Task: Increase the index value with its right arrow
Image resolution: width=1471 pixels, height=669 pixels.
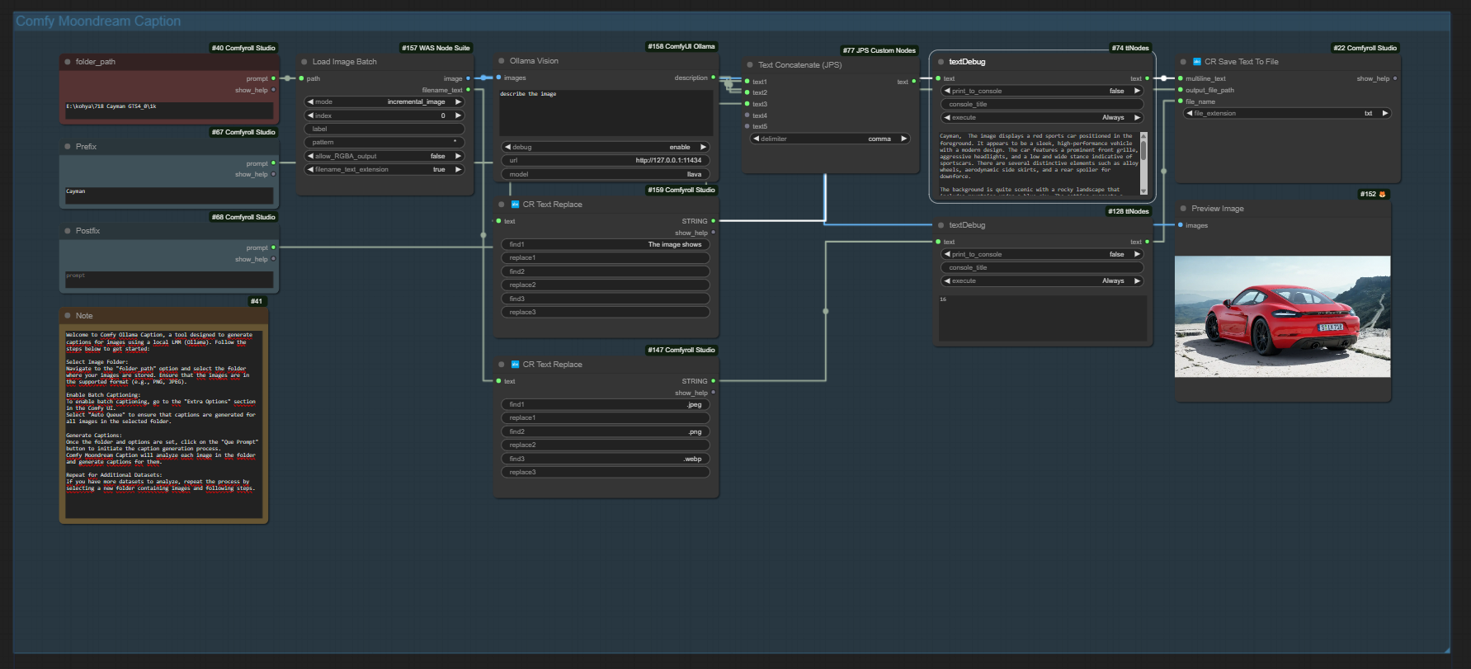Action: tap(458, 115)
